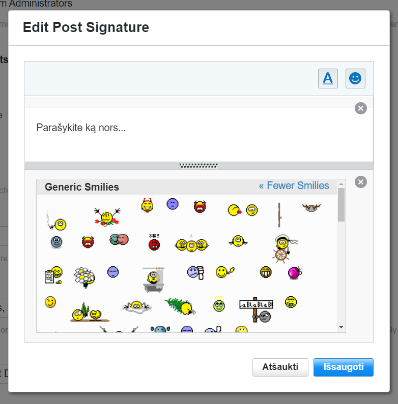Click the Atšaukti cancel button
The image size is (398, 404).
280,367
